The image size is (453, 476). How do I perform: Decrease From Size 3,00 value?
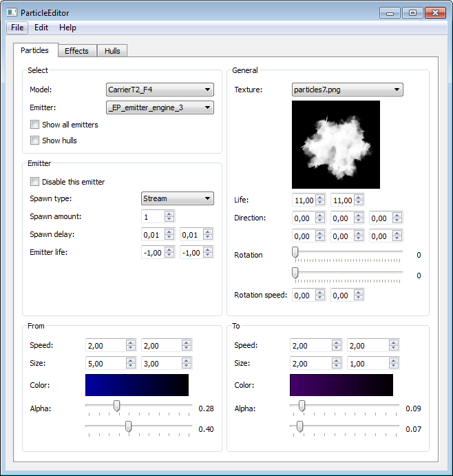tap(187, 366)
